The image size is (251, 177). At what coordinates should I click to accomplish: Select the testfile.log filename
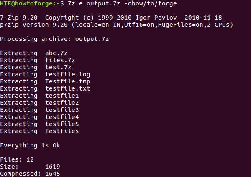67,74
